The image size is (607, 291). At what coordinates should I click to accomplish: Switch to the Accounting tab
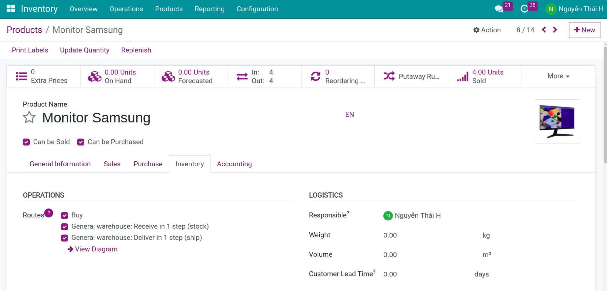coord(234,164)
